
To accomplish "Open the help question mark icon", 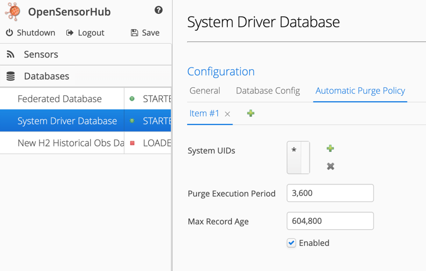I will (159, 10).
